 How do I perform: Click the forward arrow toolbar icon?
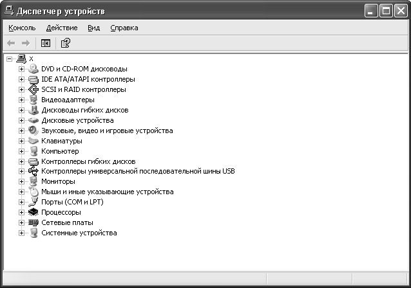26,43
